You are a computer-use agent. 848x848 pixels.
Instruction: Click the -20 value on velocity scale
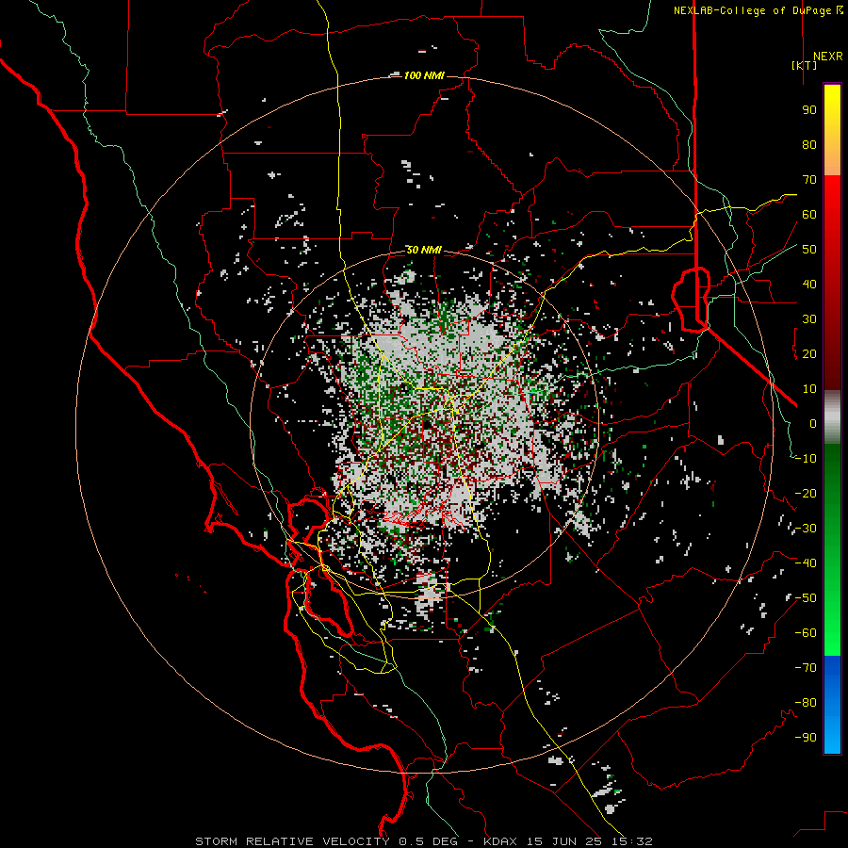(x=806, y=494)
